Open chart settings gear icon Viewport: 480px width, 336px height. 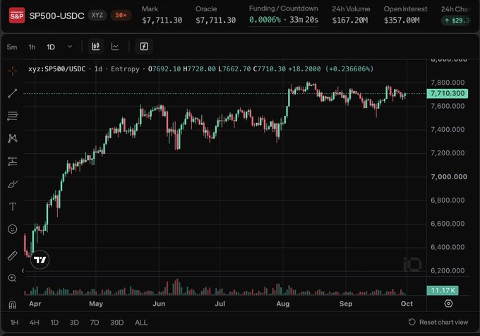448,304
